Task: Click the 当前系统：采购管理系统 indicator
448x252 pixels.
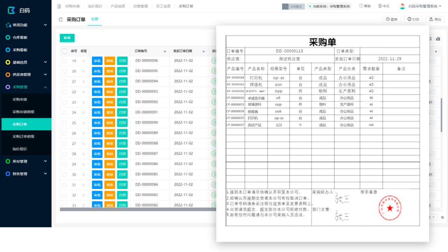Action: point(329,6)
